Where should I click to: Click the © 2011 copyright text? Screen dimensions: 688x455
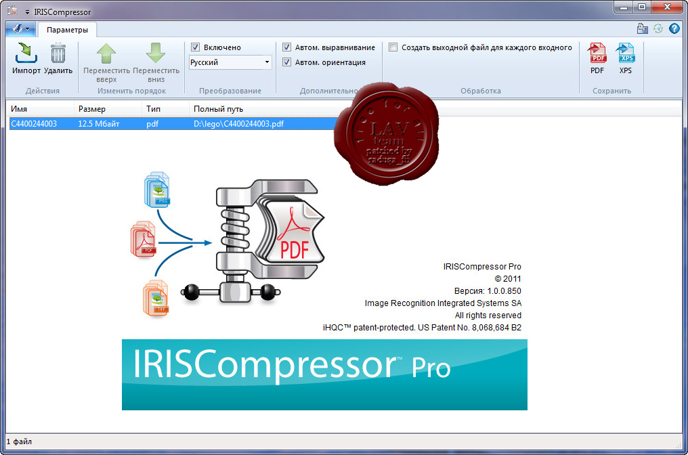[x=508, y=278]
